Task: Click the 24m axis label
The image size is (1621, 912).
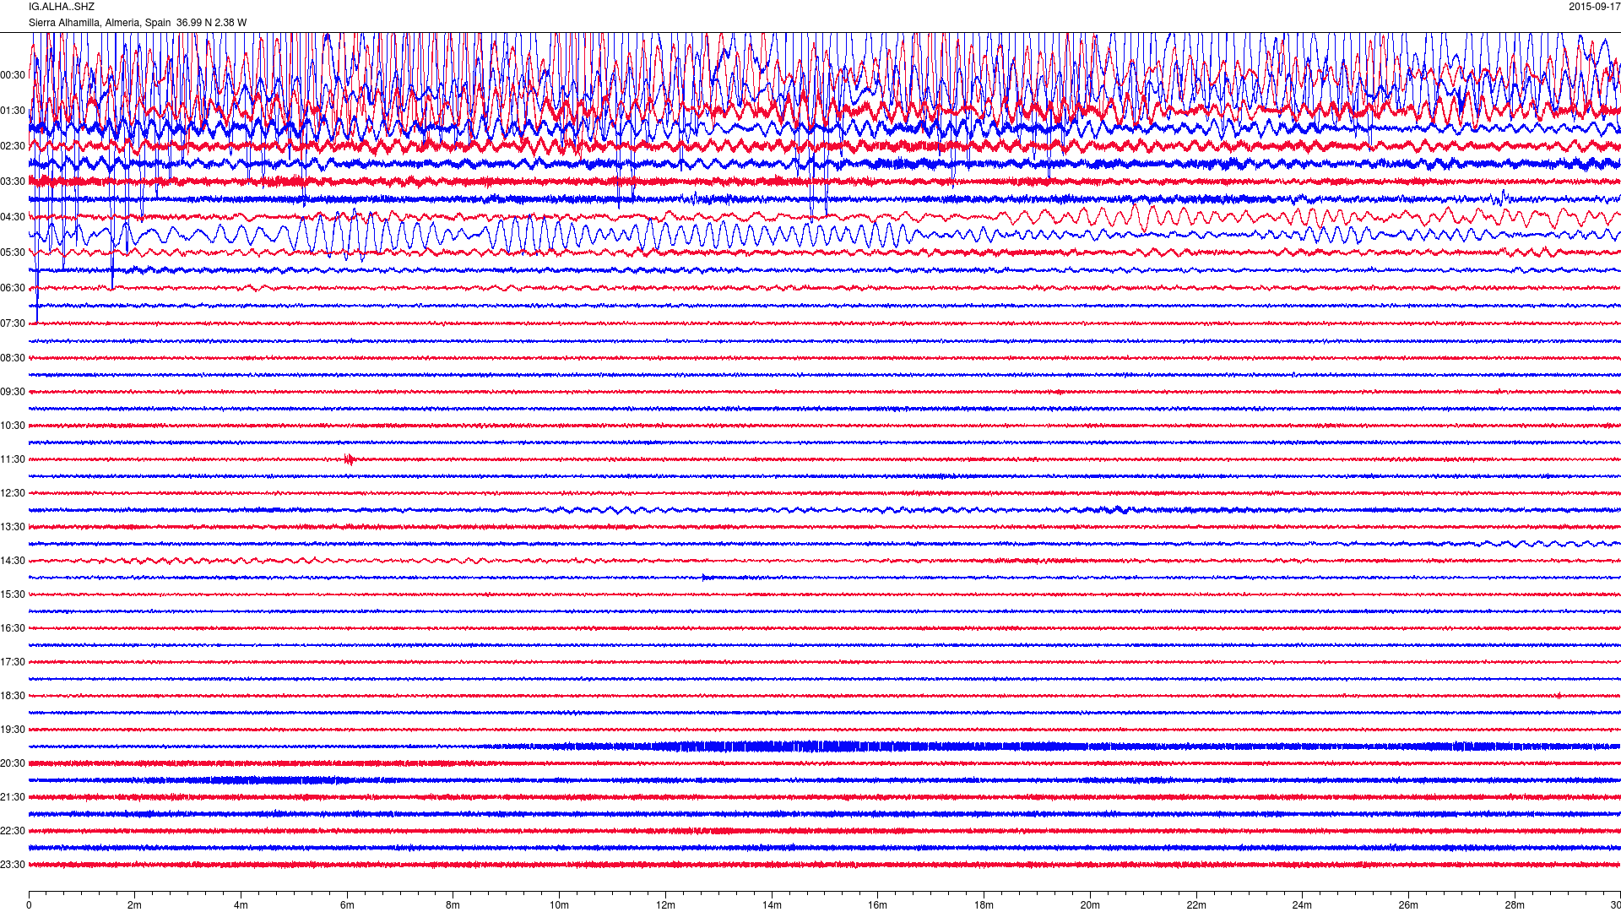Action: click(1302, 905)
